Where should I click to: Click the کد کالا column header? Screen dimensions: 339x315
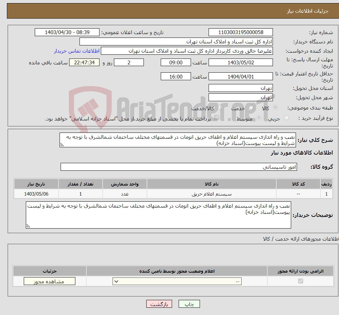tap(298, 184)
